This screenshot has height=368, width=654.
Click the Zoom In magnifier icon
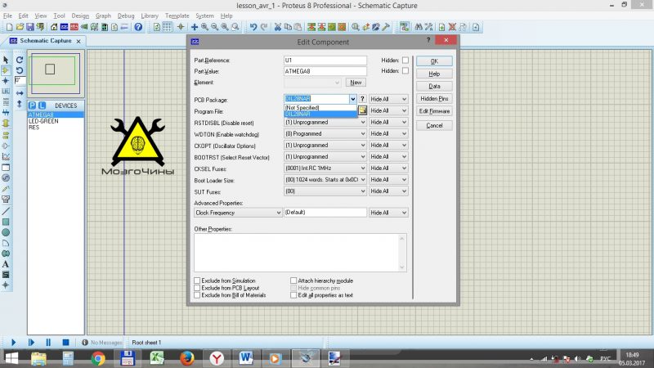(205, 27)
